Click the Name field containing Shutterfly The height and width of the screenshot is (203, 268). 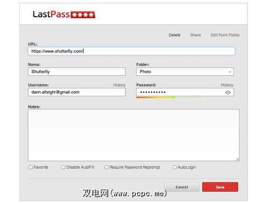click(x=77, y=72)
